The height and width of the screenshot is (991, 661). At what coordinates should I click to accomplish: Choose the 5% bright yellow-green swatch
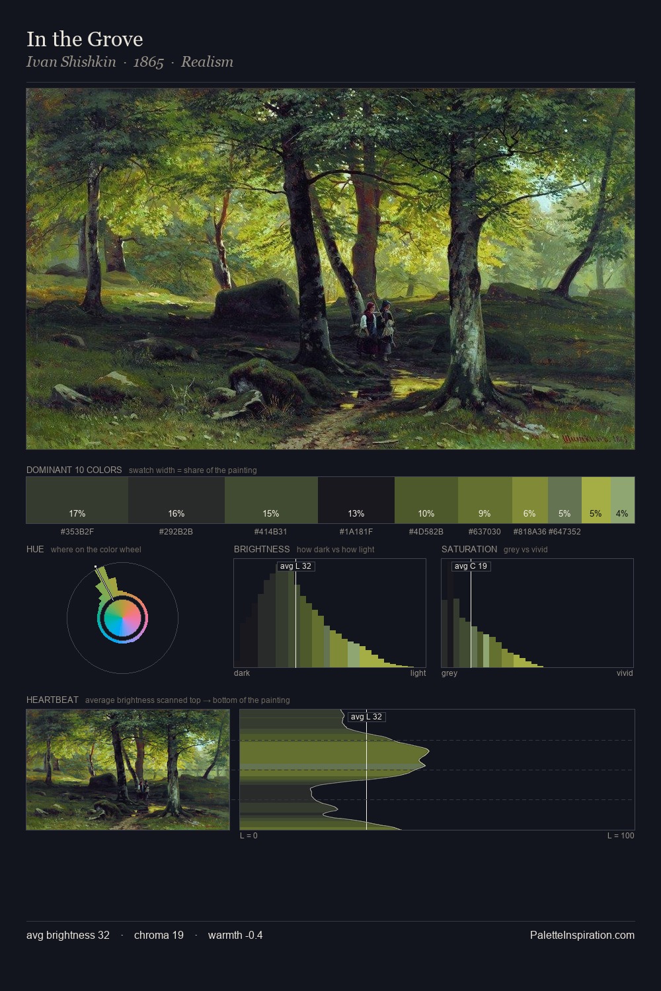tap(596, 500)
